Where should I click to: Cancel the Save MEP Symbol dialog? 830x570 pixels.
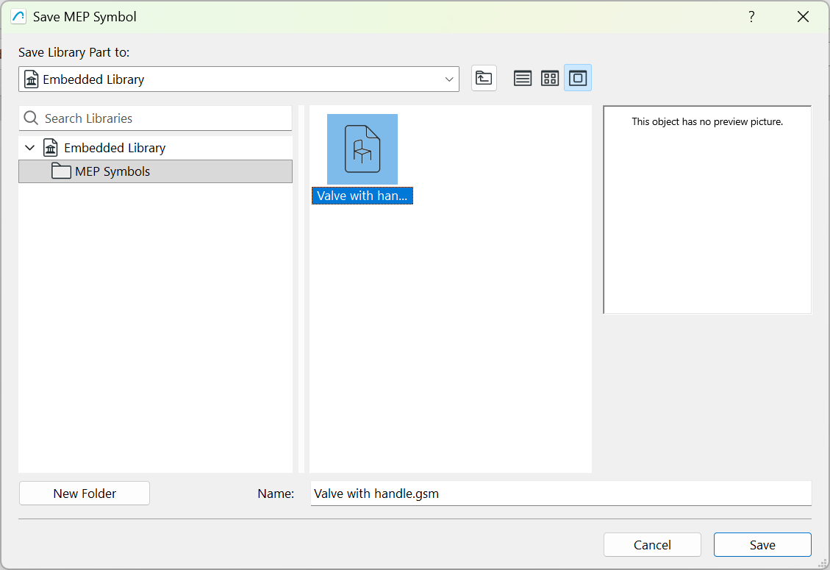pos(652,544)
